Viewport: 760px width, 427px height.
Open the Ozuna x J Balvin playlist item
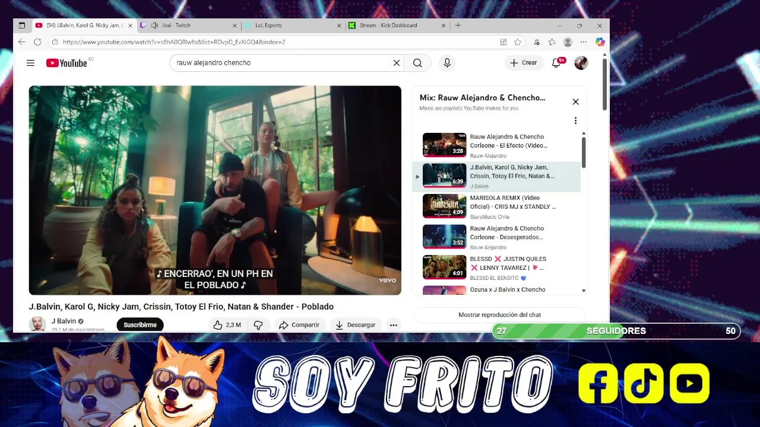(496, 290)
